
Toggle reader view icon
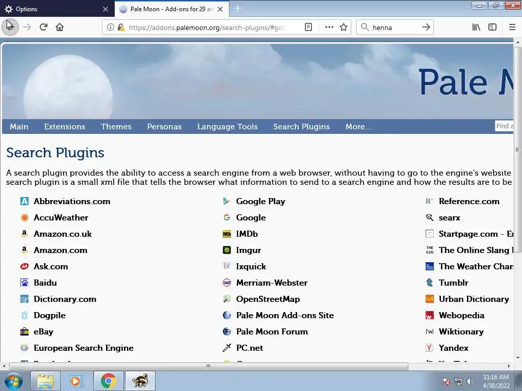(x=308, y=27)
